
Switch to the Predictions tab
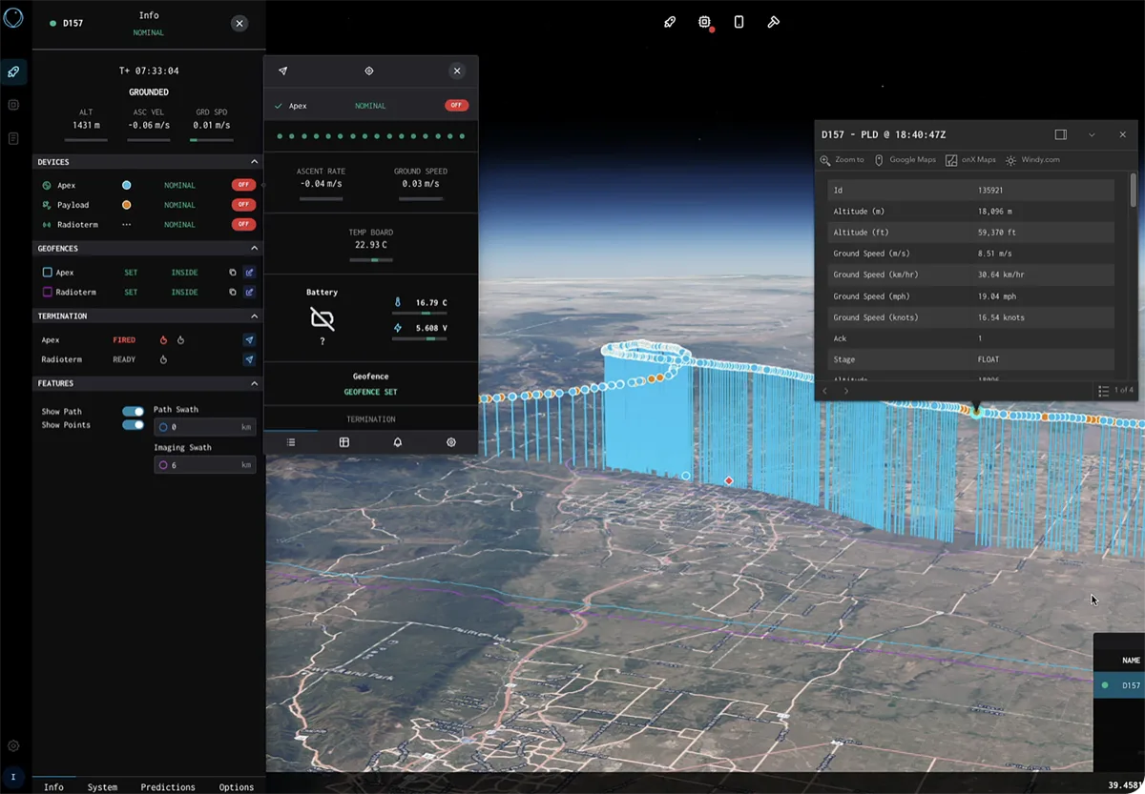pos(167,786)
